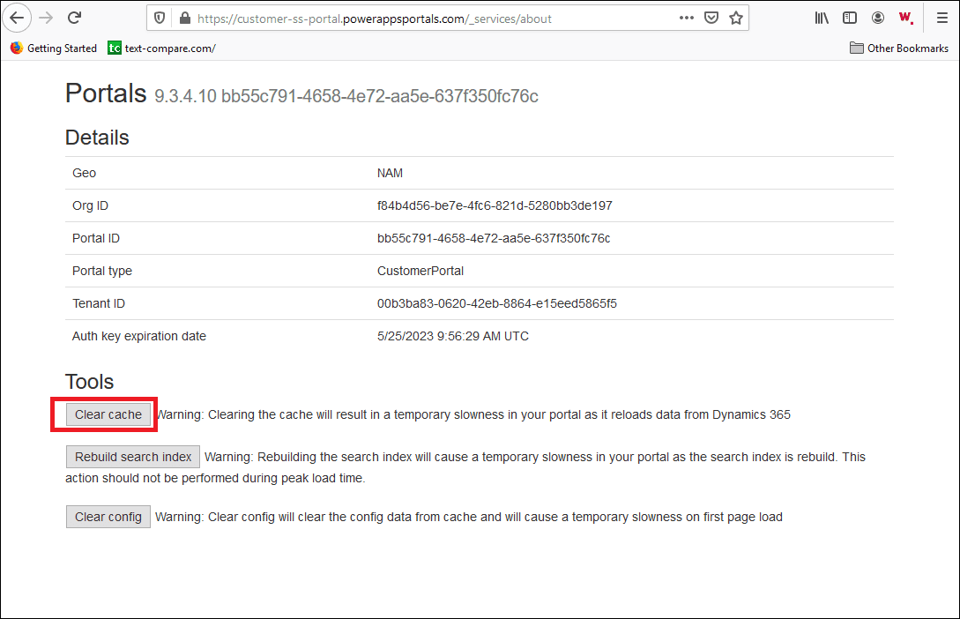Select the CustomerPortal portal type value

(x=420, y=271)
